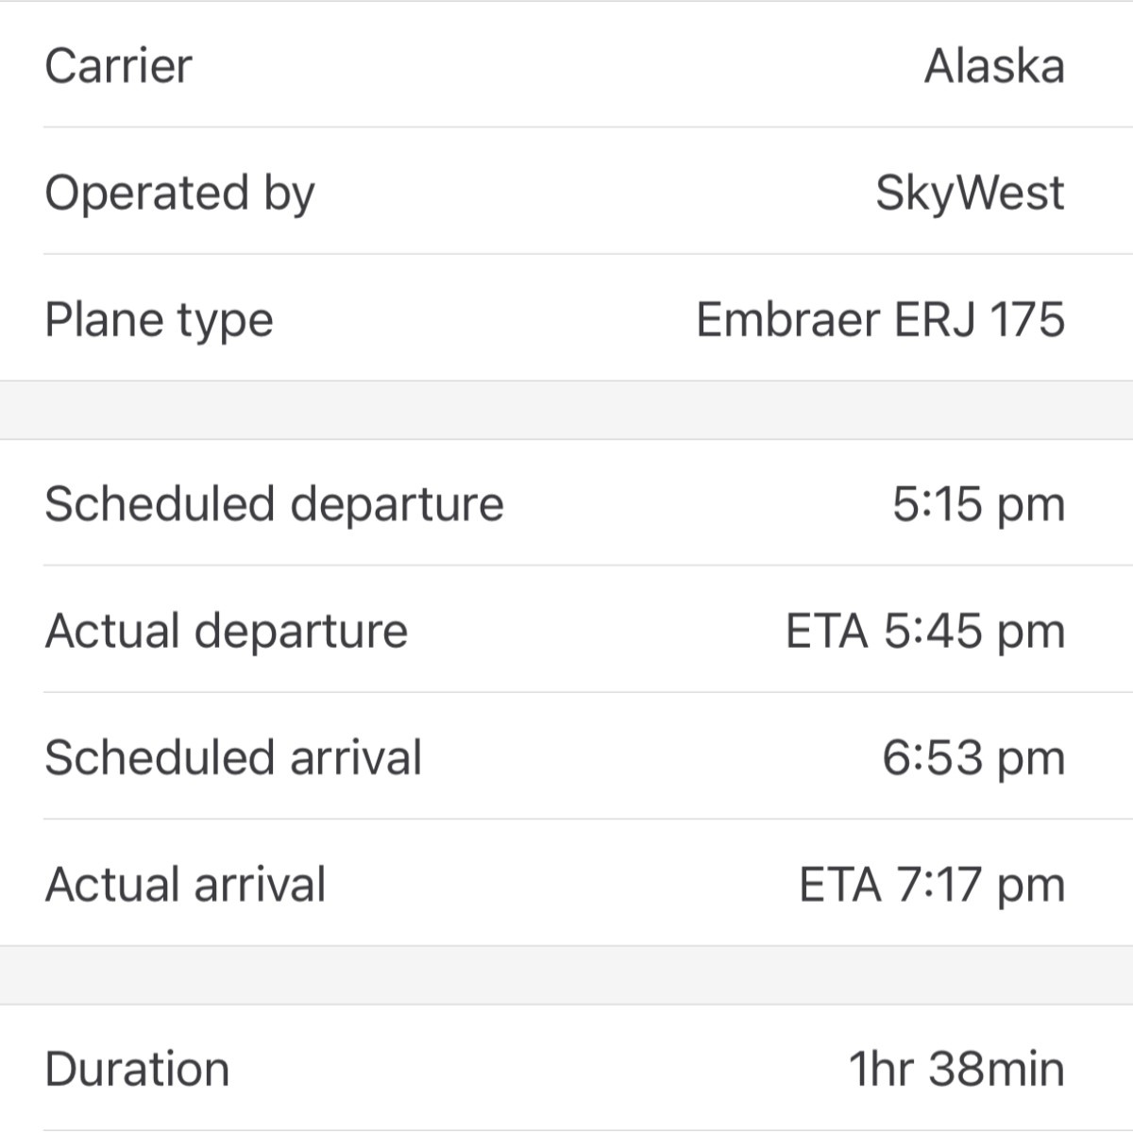Tap the Scheduled departure label
This screenshot has width=1133, height=1133.
tap(274, 503)
